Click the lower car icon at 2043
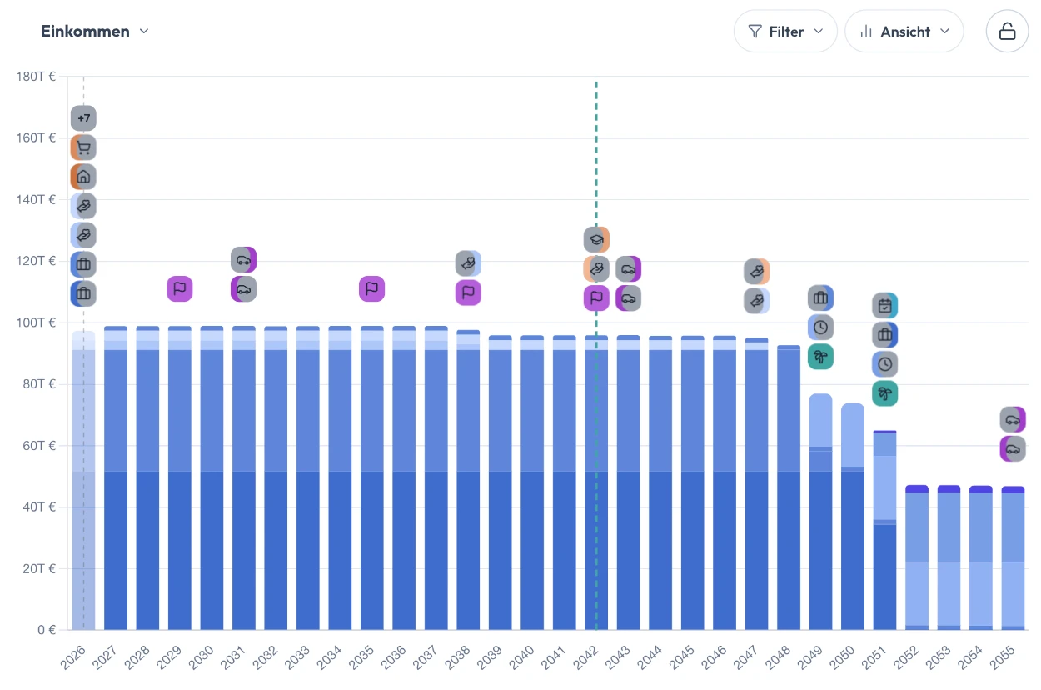Screen dimensions: 1041x690 click(629, 297)
